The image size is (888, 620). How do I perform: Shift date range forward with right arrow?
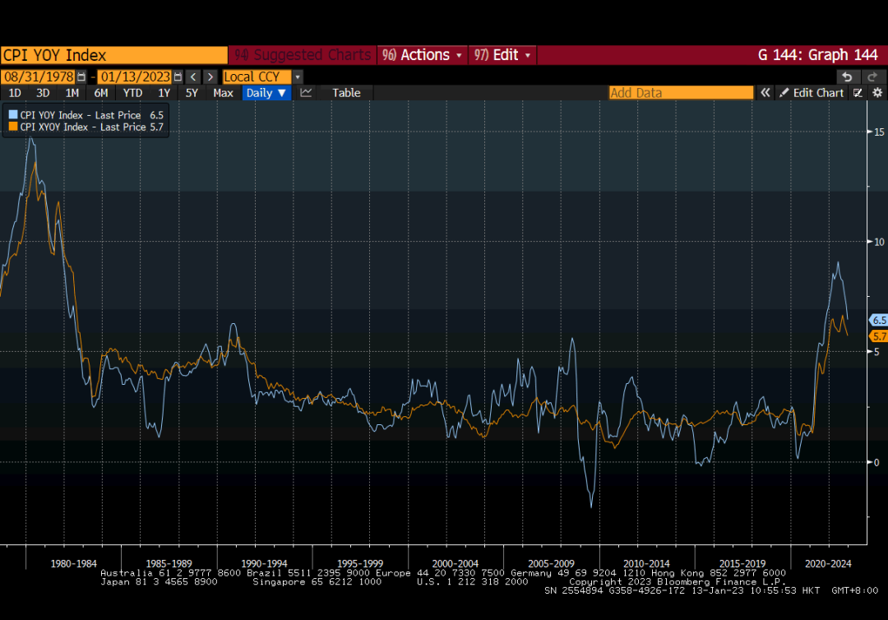tap(210, 76)
